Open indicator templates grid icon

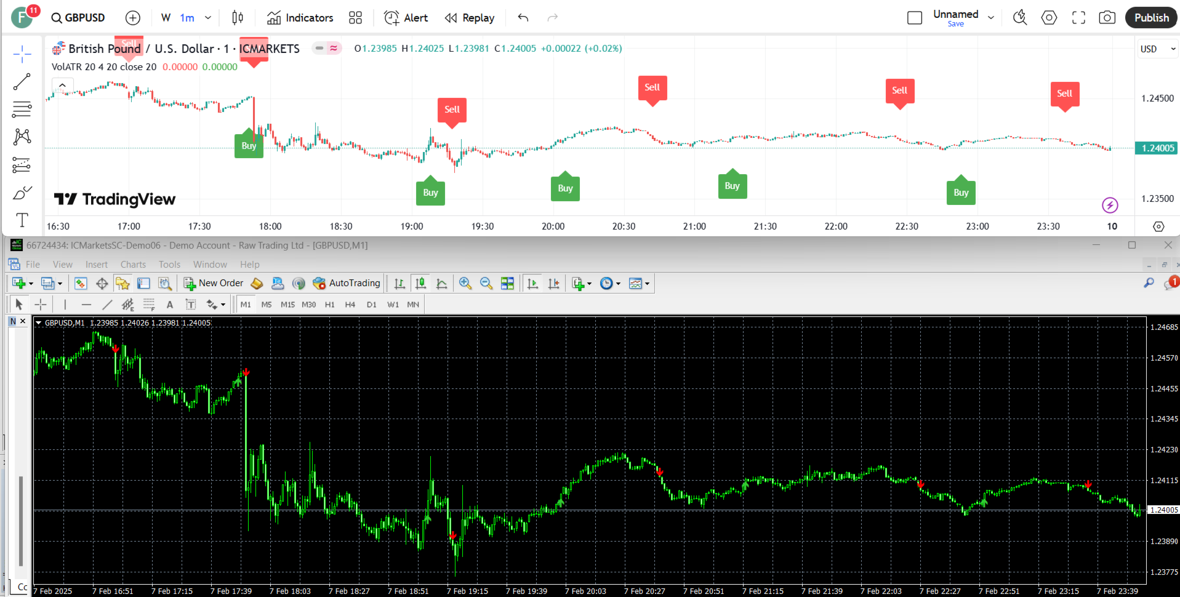point(355,18)
